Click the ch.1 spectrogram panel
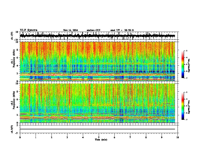The height and width of the screenshot is (154, 200). click(x=97, y=61)
